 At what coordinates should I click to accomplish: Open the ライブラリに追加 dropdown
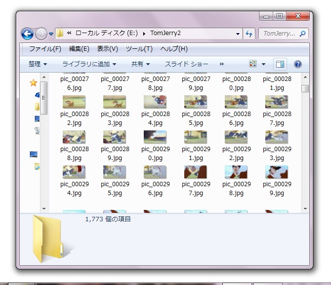pyautogui.click(x=89, y=64)
